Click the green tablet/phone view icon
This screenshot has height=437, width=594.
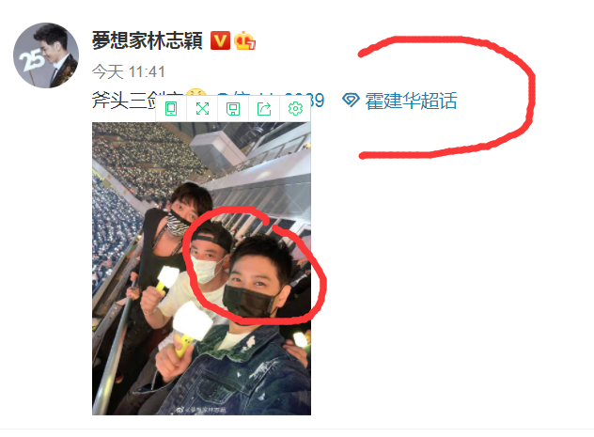tap(171, 109)
